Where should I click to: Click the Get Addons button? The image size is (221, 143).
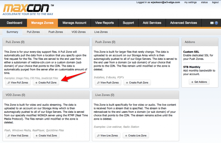199,82
